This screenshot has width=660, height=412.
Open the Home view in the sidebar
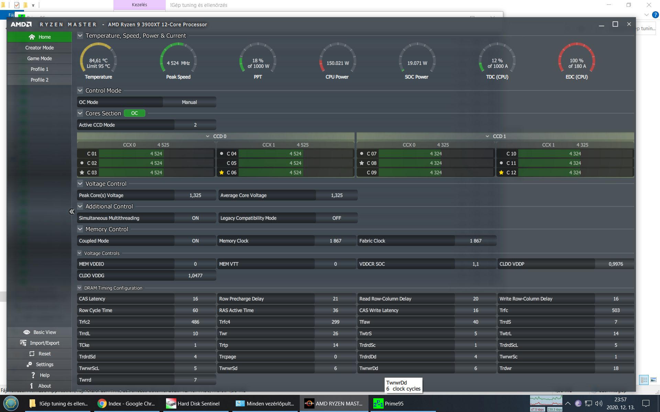pos(40,37)
